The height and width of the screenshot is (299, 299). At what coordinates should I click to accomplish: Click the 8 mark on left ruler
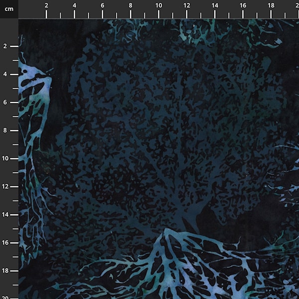pos(5,130)
